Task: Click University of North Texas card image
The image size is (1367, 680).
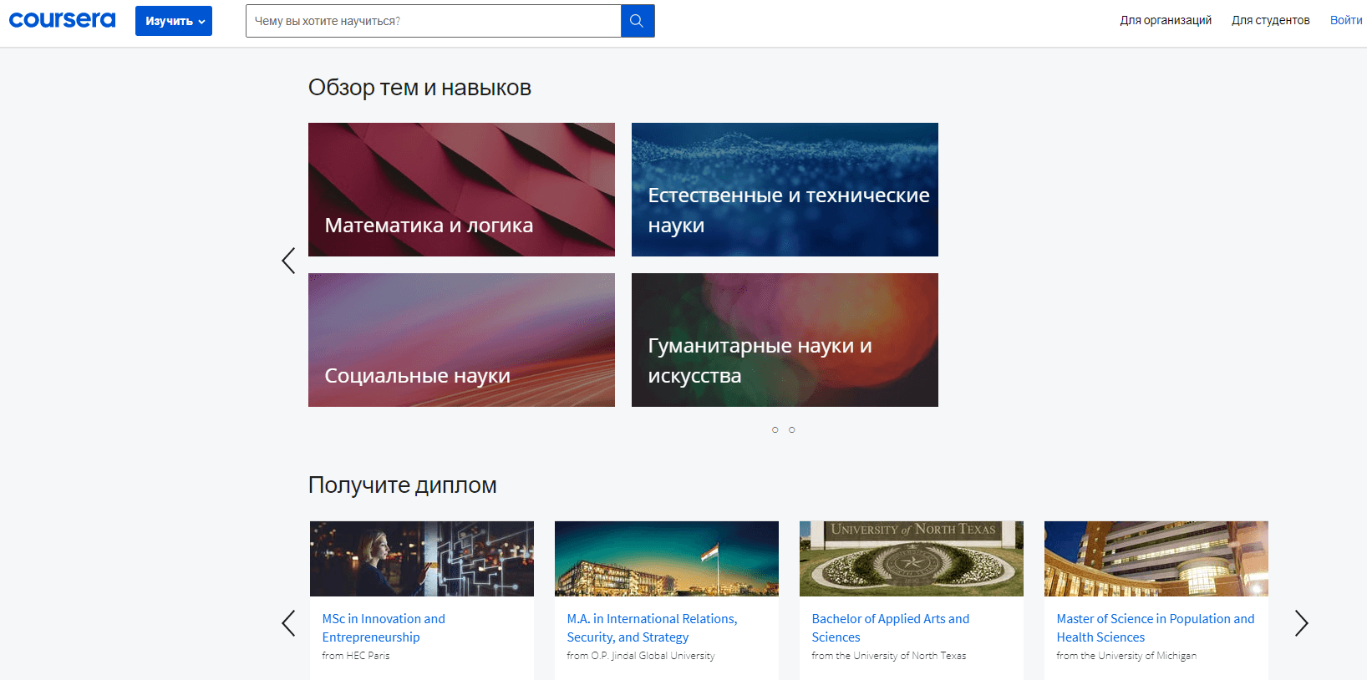Action: (x=912, y=559)
